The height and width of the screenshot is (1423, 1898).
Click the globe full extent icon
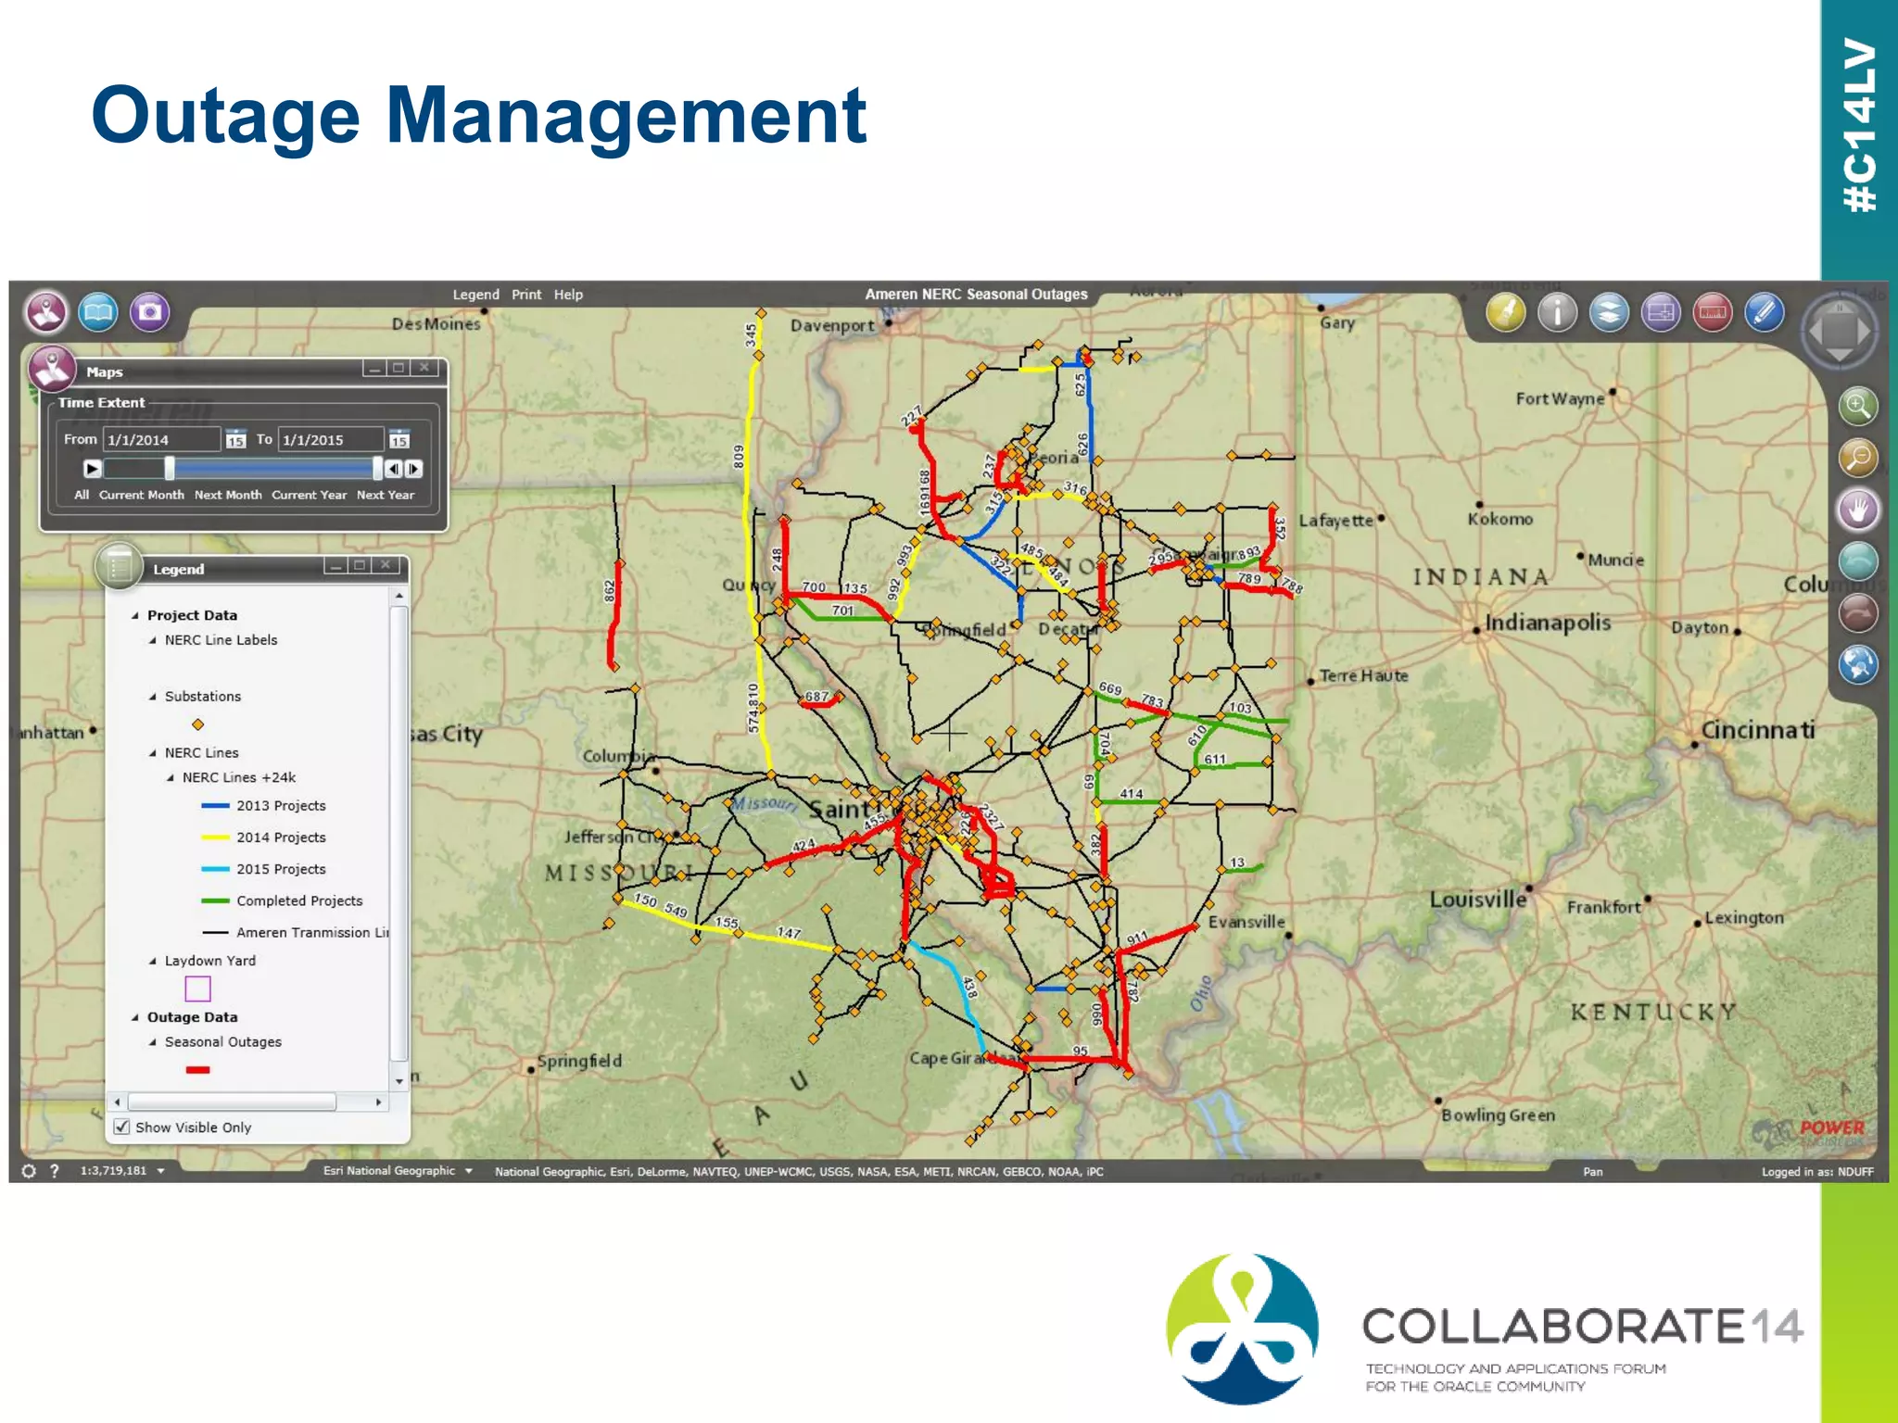pos(1857,663)
